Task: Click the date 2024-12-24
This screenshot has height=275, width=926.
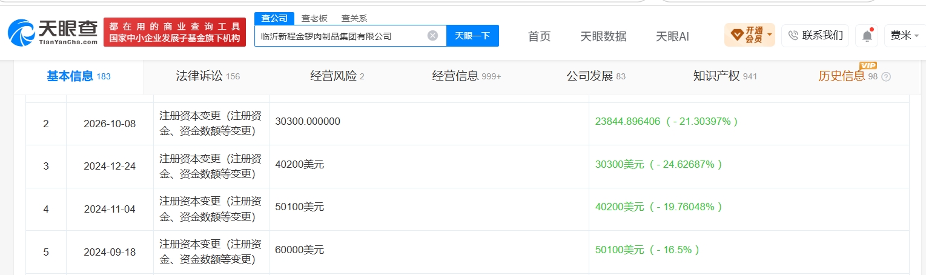Action: point(110,167)
